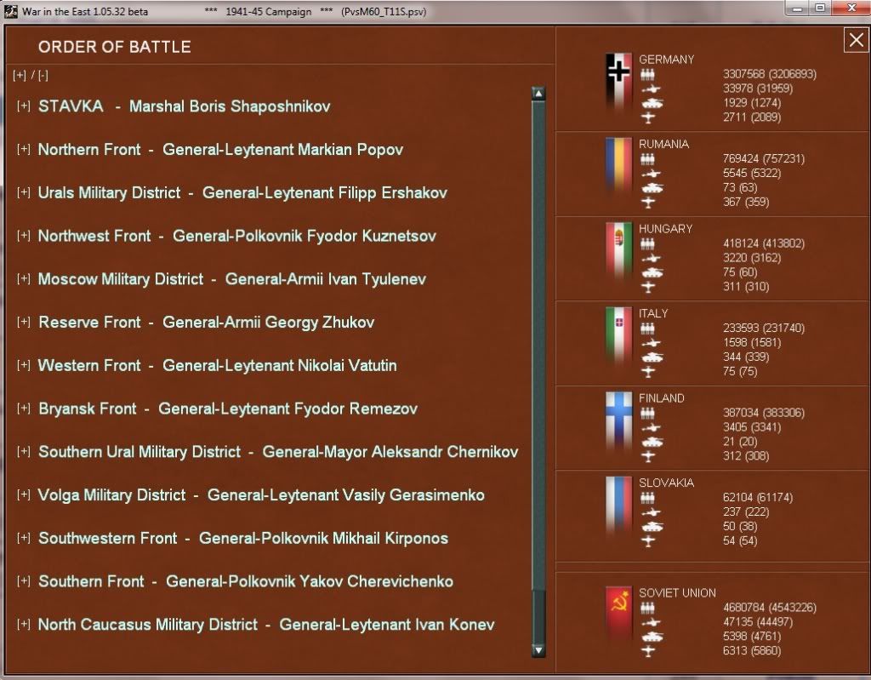The width and height of the screenshot is (871, 680).
Task: Expand the Northern Front entry
Action: (x=24, y=150)
